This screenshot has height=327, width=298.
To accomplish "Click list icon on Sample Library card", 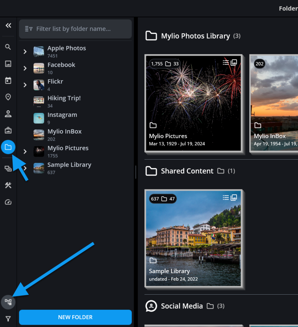I will pyautogui.click(x=226, y=198).
